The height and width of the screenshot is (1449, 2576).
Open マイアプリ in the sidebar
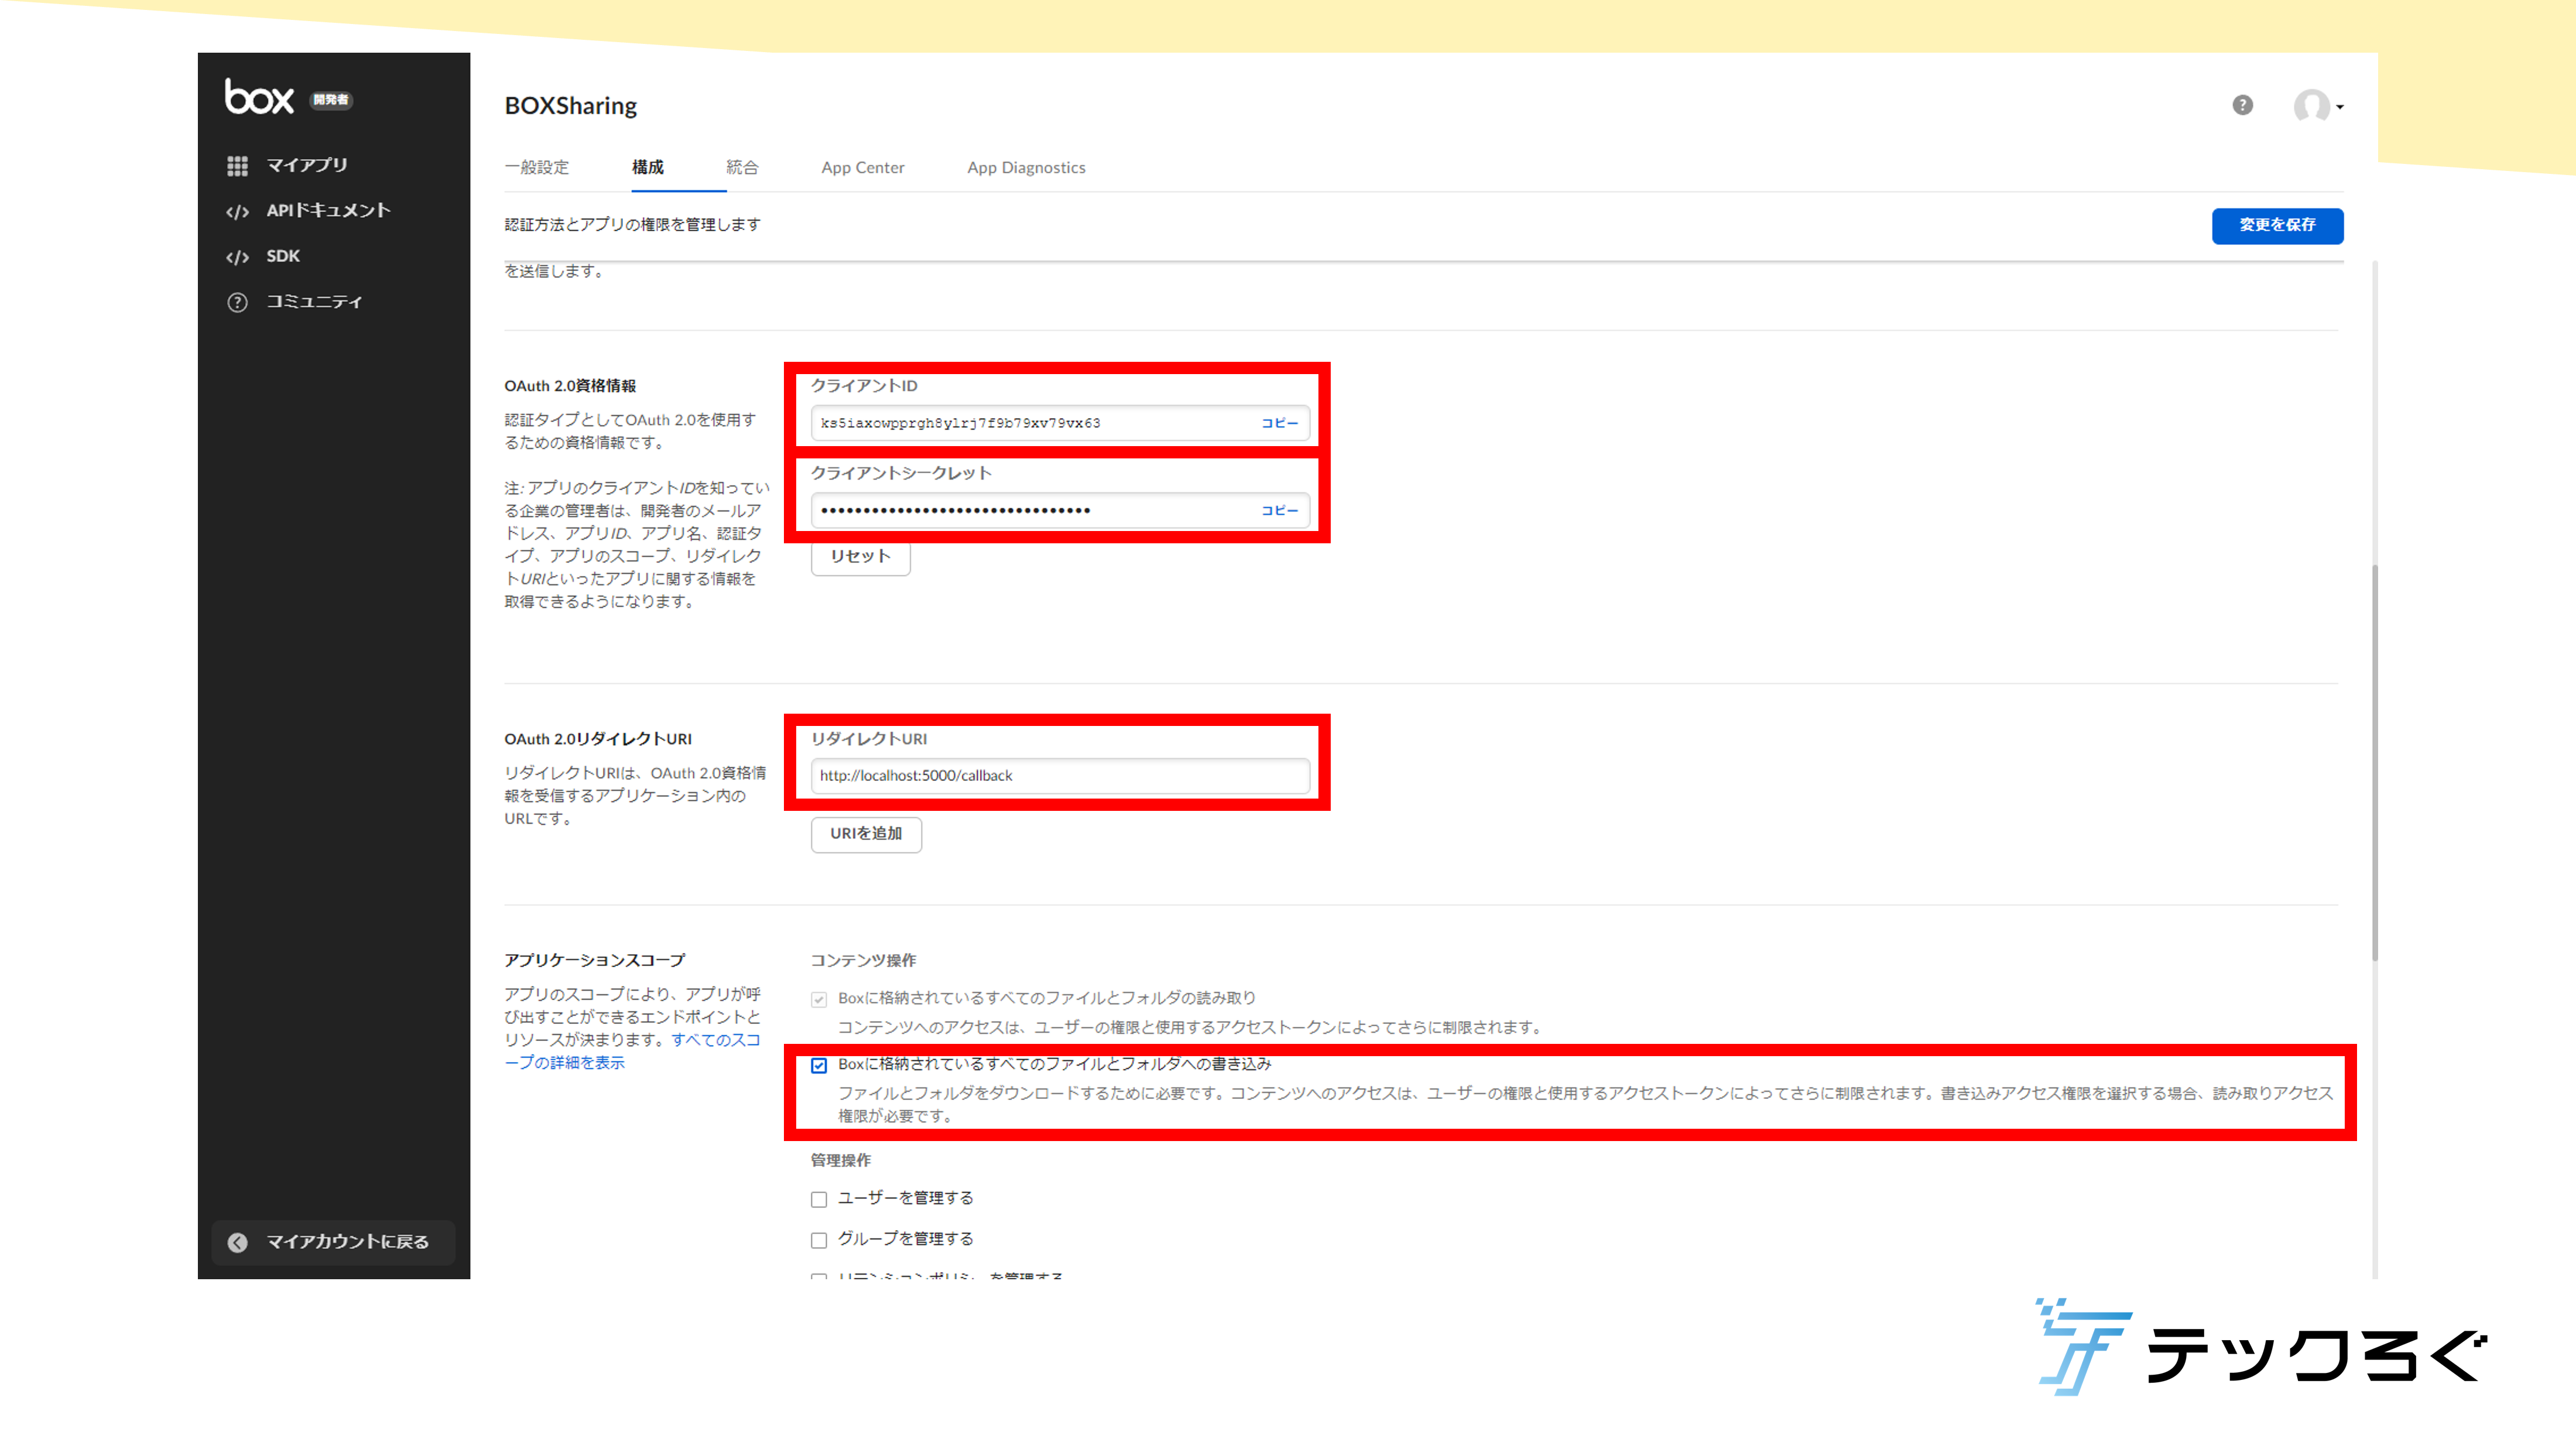tap(307, 165)
